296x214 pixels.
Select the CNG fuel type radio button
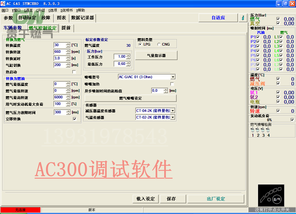pos(159,44)
